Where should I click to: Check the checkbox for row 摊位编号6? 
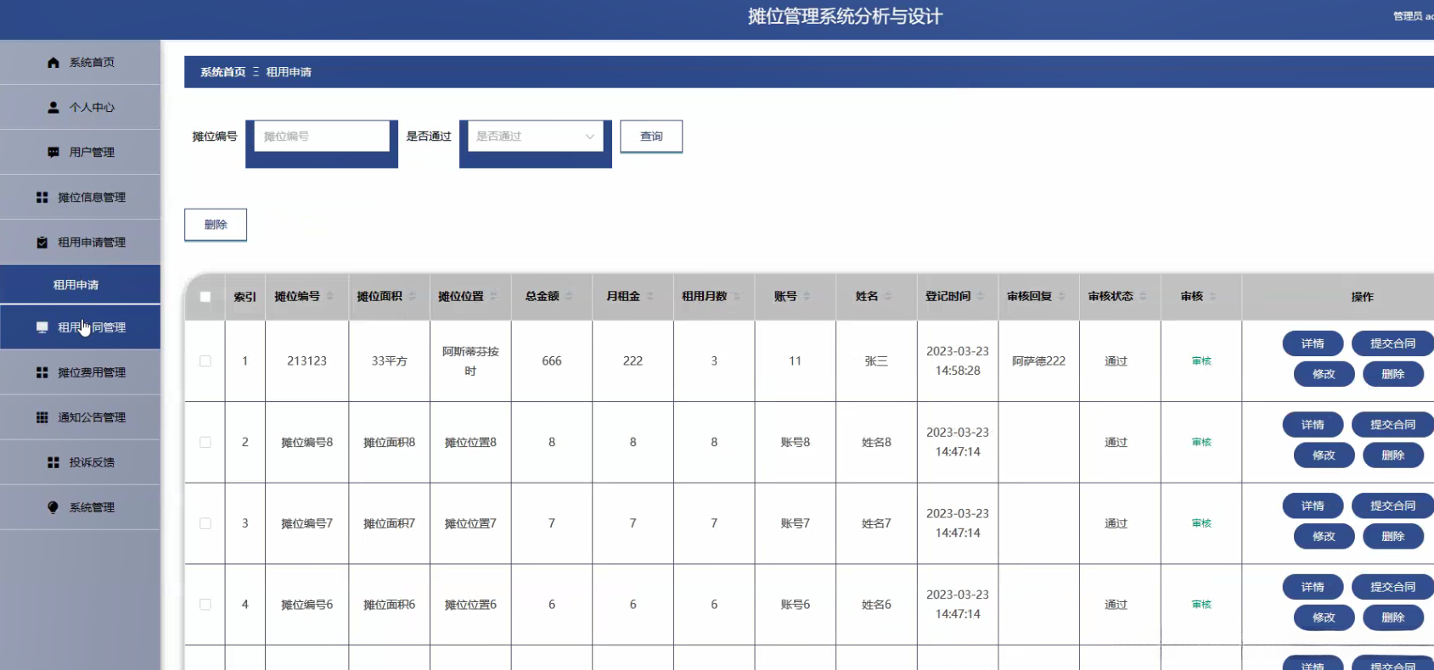tap(205, 605)
